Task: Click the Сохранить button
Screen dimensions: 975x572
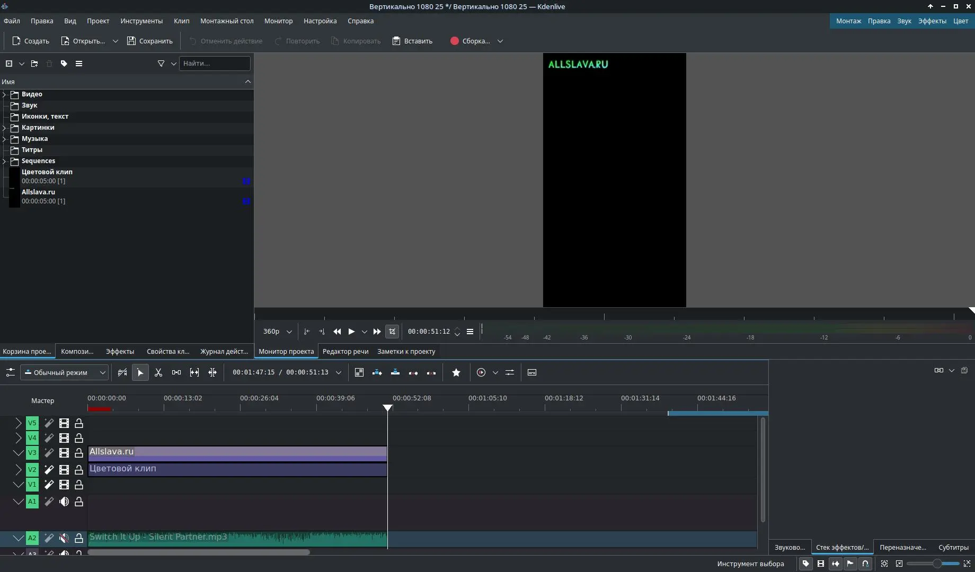Action: click(x=150, y=41)
